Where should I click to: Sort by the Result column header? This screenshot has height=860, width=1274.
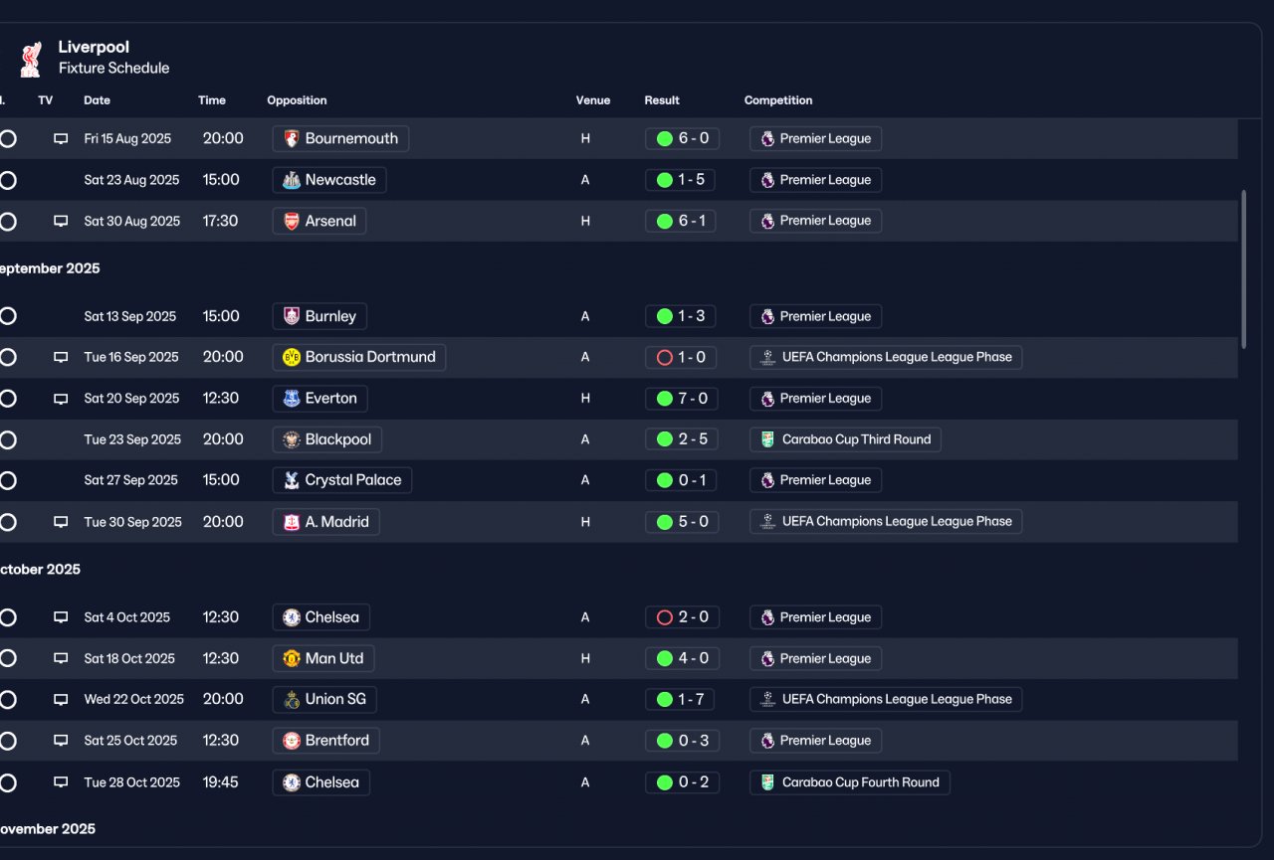662,100
